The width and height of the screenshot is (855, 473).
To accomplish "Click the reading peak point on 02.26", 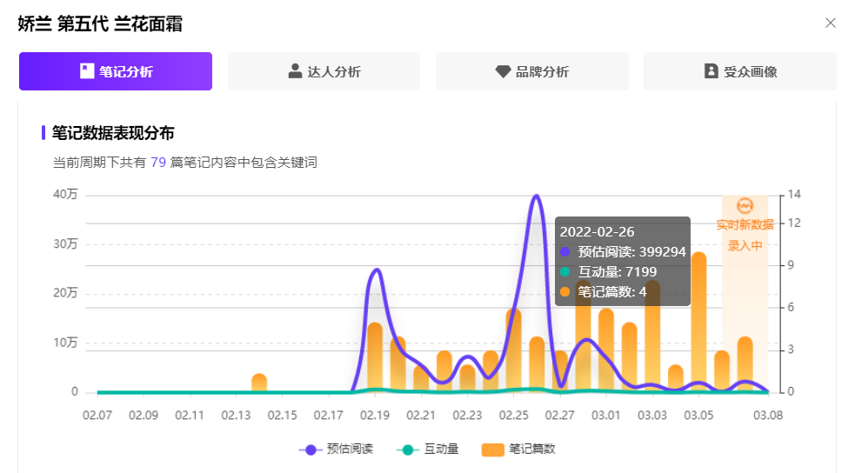I will (x=537, y=196).
